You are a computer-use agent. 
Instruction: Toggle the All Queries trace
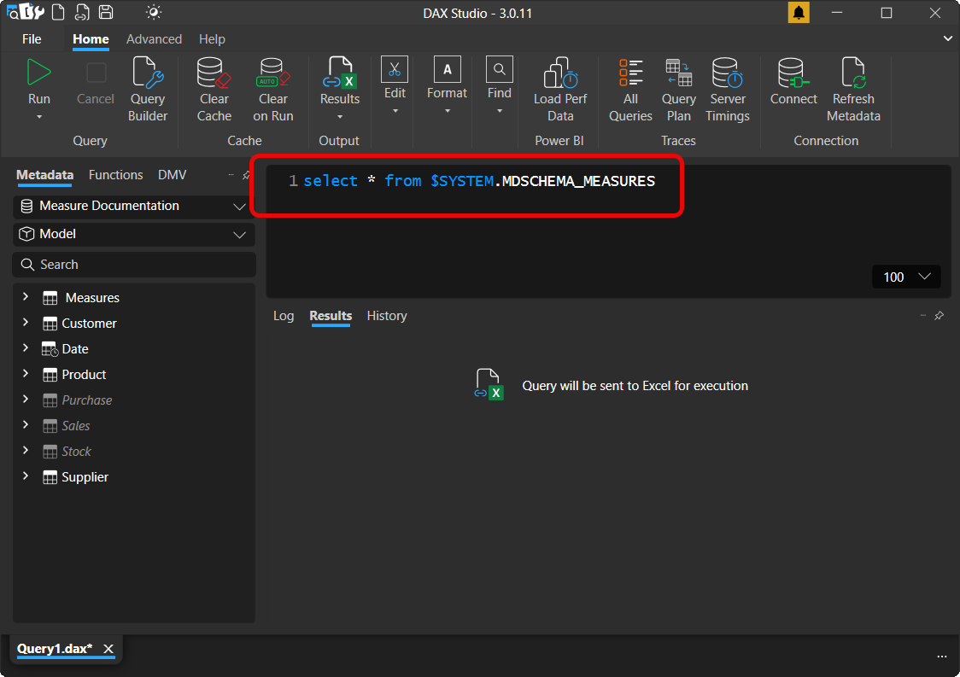pos(630,90)
